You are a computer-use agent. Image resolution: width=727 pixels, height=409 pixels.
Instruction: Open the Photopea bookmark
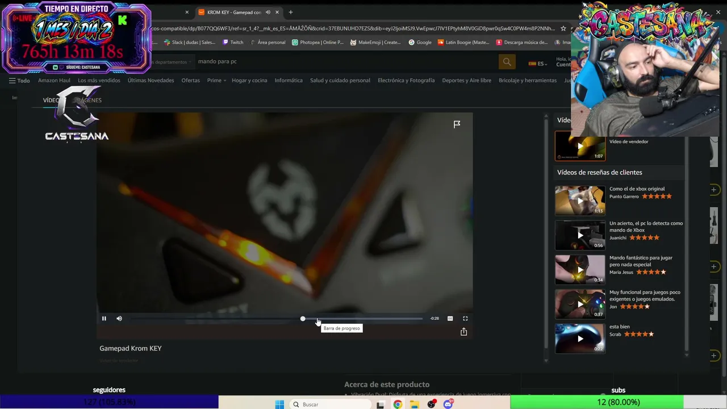pyautogui.click(x=317, y=42)
